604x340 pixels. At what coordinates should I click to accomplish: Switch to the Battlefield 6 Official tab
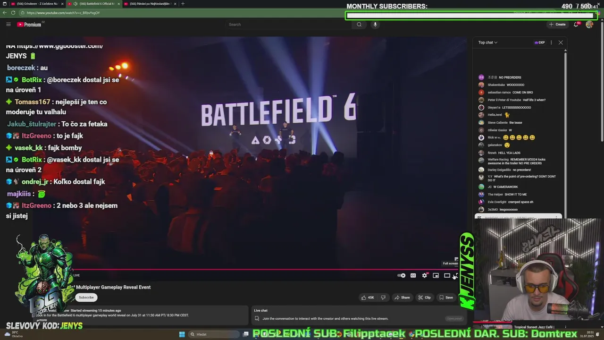tap(93, 4)
